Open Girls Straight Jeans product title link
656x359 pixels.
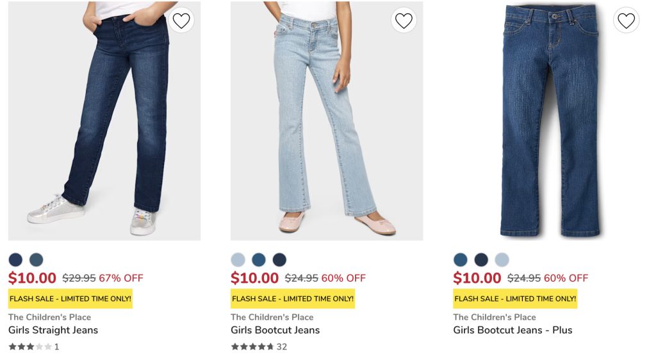[x=53, y=330]
